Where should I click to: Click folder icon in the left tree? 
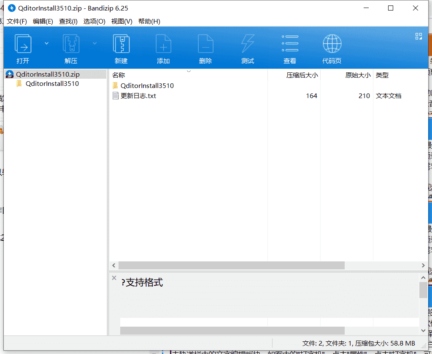click(19, 83)
